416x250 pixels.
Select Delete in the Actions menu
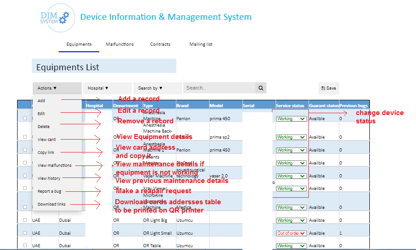point(43,126)
